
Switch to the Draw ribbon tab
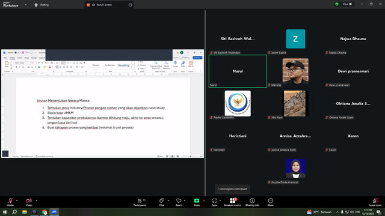[26, 58]
